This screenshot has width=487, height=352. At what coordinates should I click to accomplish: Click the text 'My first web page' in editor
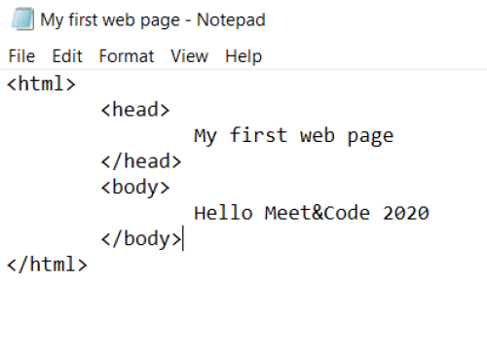click(x=294, y=135)
